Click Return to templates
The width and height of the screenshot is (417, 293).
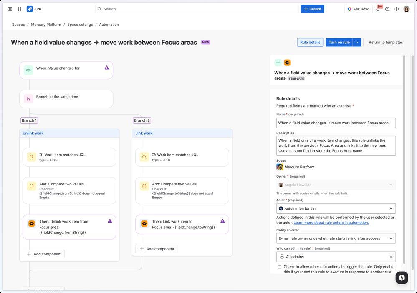click(386, 42)
